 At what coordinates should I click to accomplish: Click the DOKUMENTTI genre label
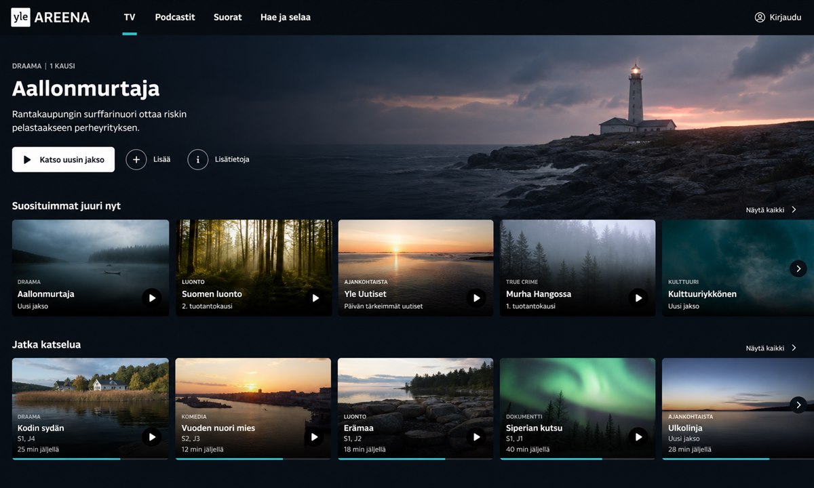pos(525,417)
